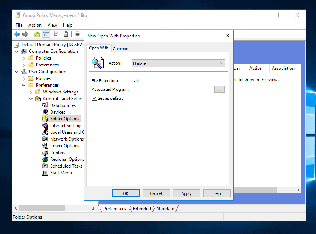Expand Policies under Computer Configuration
This screenshot has height=234, width=316.
tap(24, 58)
